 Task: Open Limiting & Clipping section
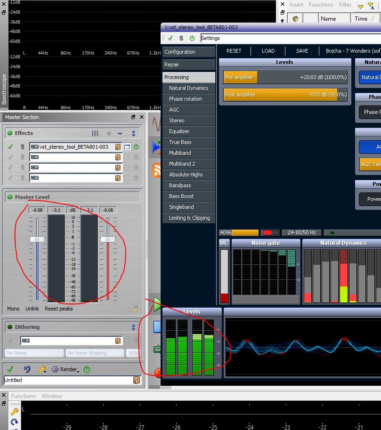click(x=189, y=218)
